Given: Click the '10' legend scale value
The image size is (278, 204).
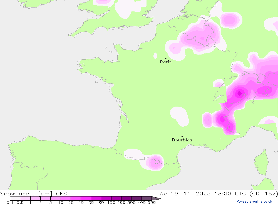Looking at the screenshot, I should click(61, 203).
